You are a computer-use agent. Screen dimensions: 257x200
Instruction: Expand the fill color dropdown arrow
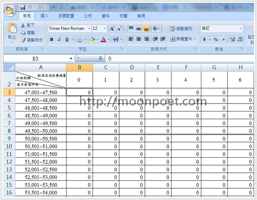[98, 39]
